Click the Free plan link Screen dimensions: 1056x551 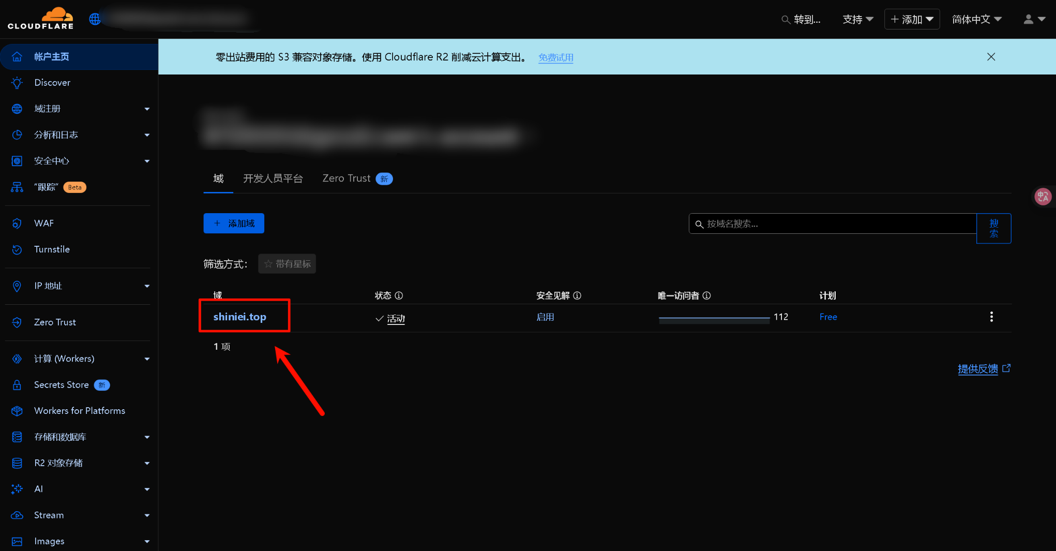828,317
